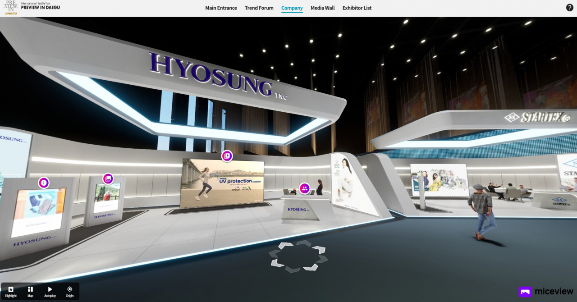Click the miceview logo
The image size is (577, 302).
[546, 292]
